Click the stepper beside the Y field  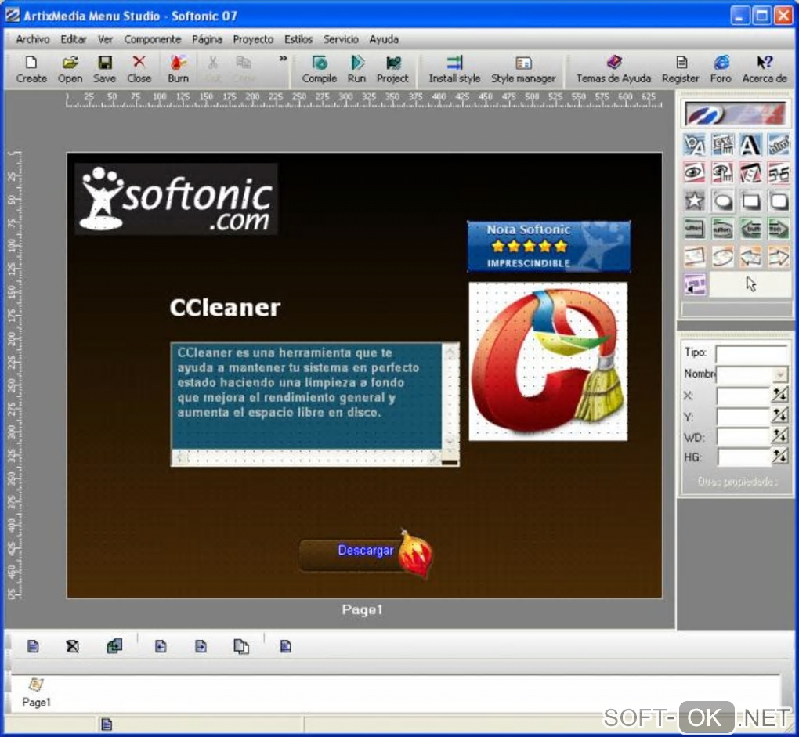pyautogui.click(x=779, y=416)
